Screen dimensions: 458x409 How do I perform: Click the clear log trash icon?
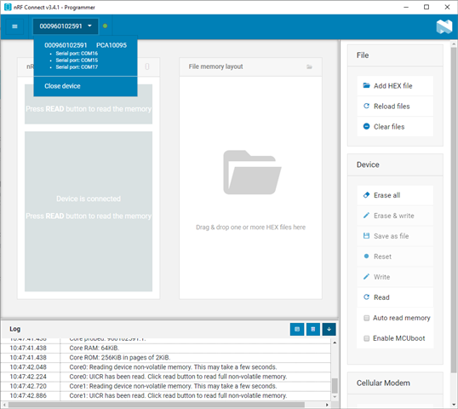click(x=313, y=329)
